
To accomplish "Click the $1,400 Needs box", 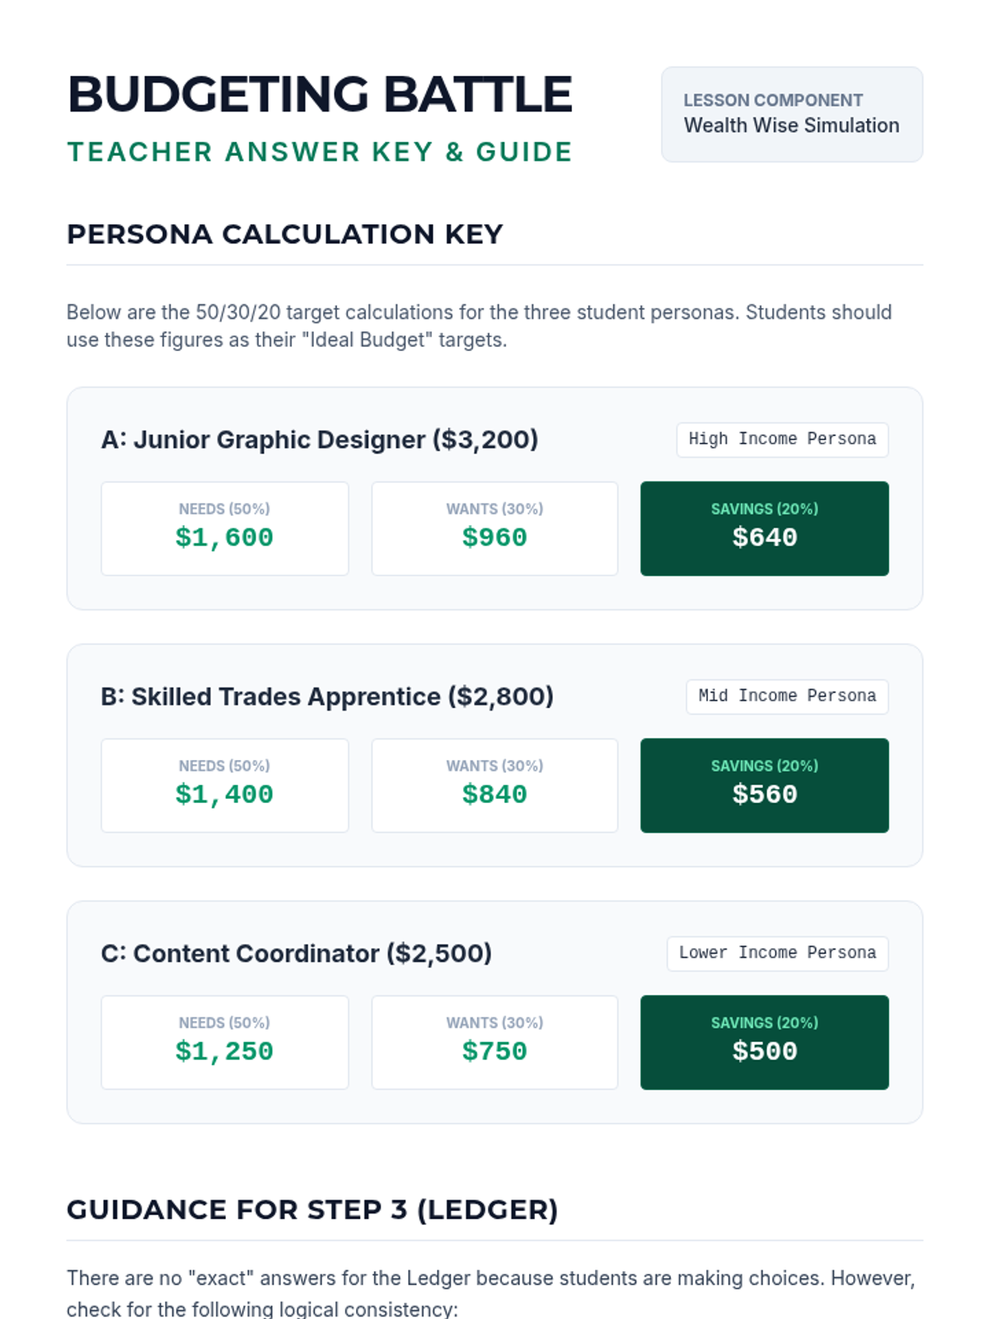I will [x=224, y=786].
